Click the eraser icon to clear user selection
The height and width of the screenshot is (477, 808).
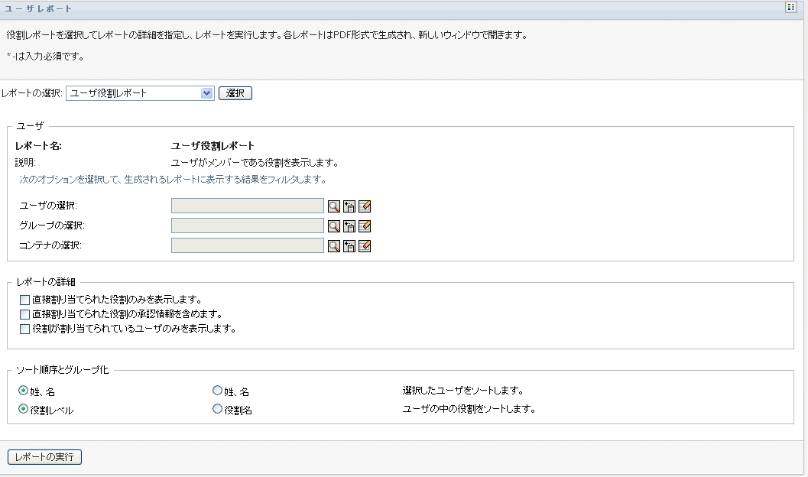(x=365, y=206)
